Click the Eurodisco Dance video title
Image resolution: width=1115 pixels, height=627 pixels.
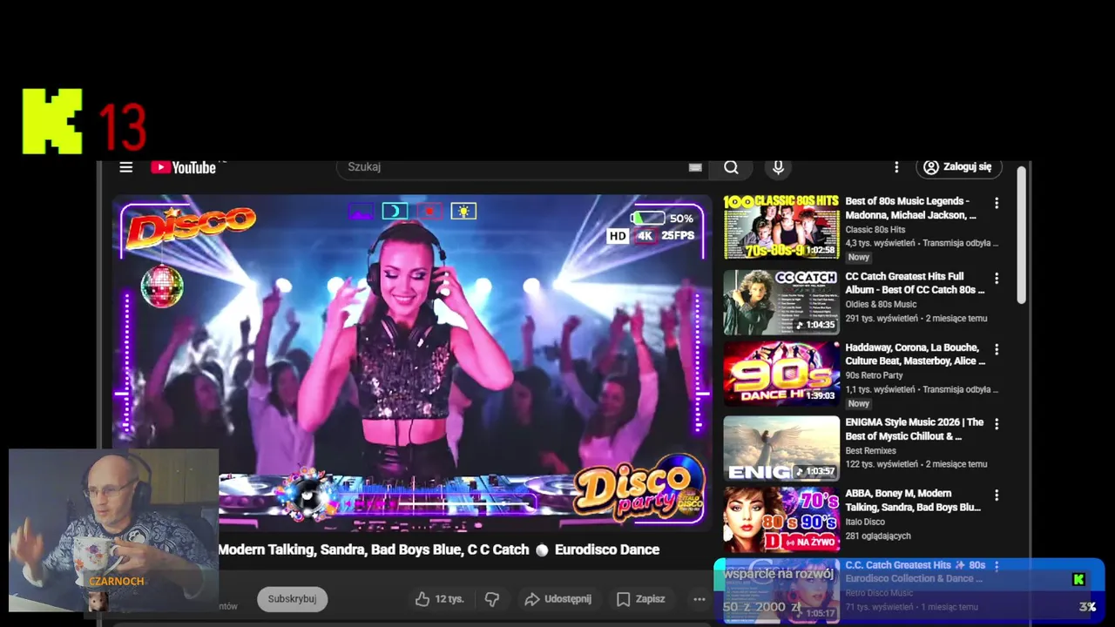tap(438, 549)
